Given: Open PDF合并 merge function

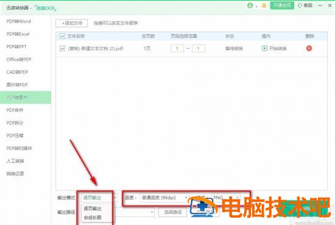Looking at the screenshot, I should pyautogui.click(x=15, y=110).
